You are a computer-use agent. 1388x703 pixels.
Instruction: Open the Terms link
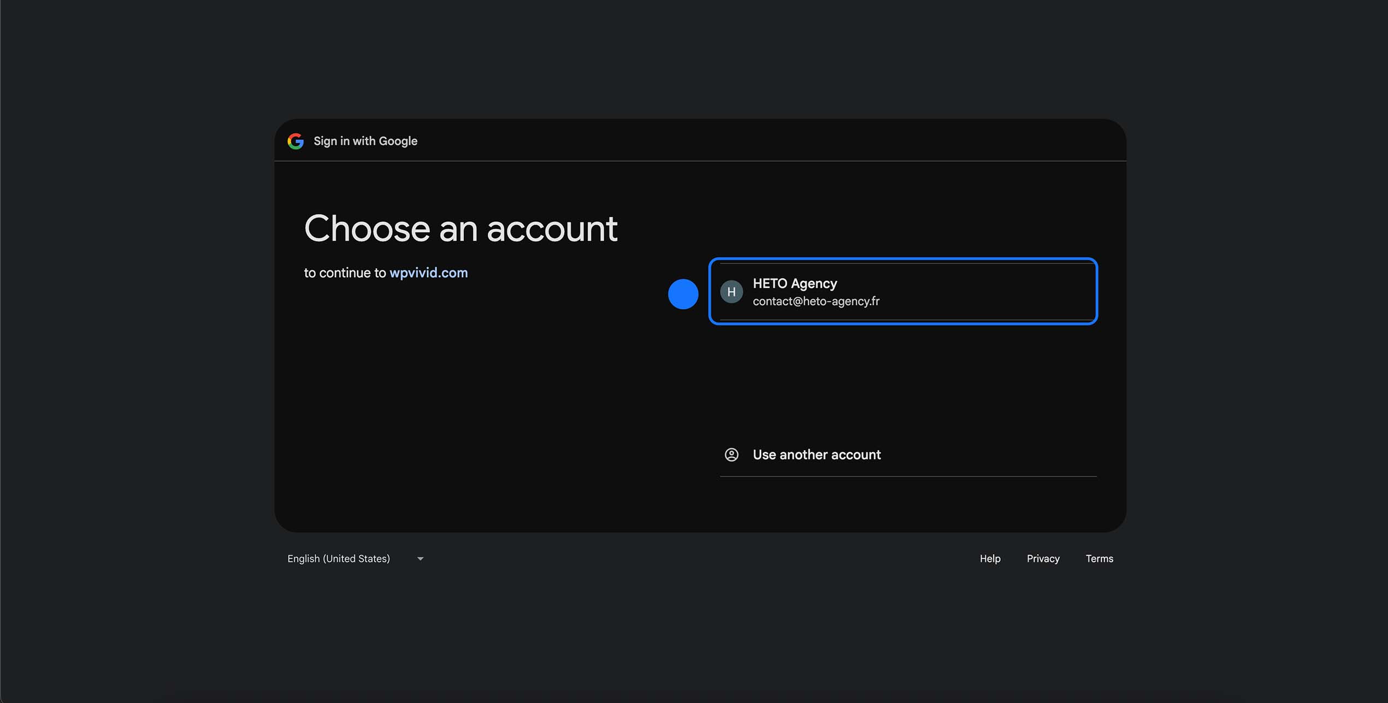pos(1100,558)
